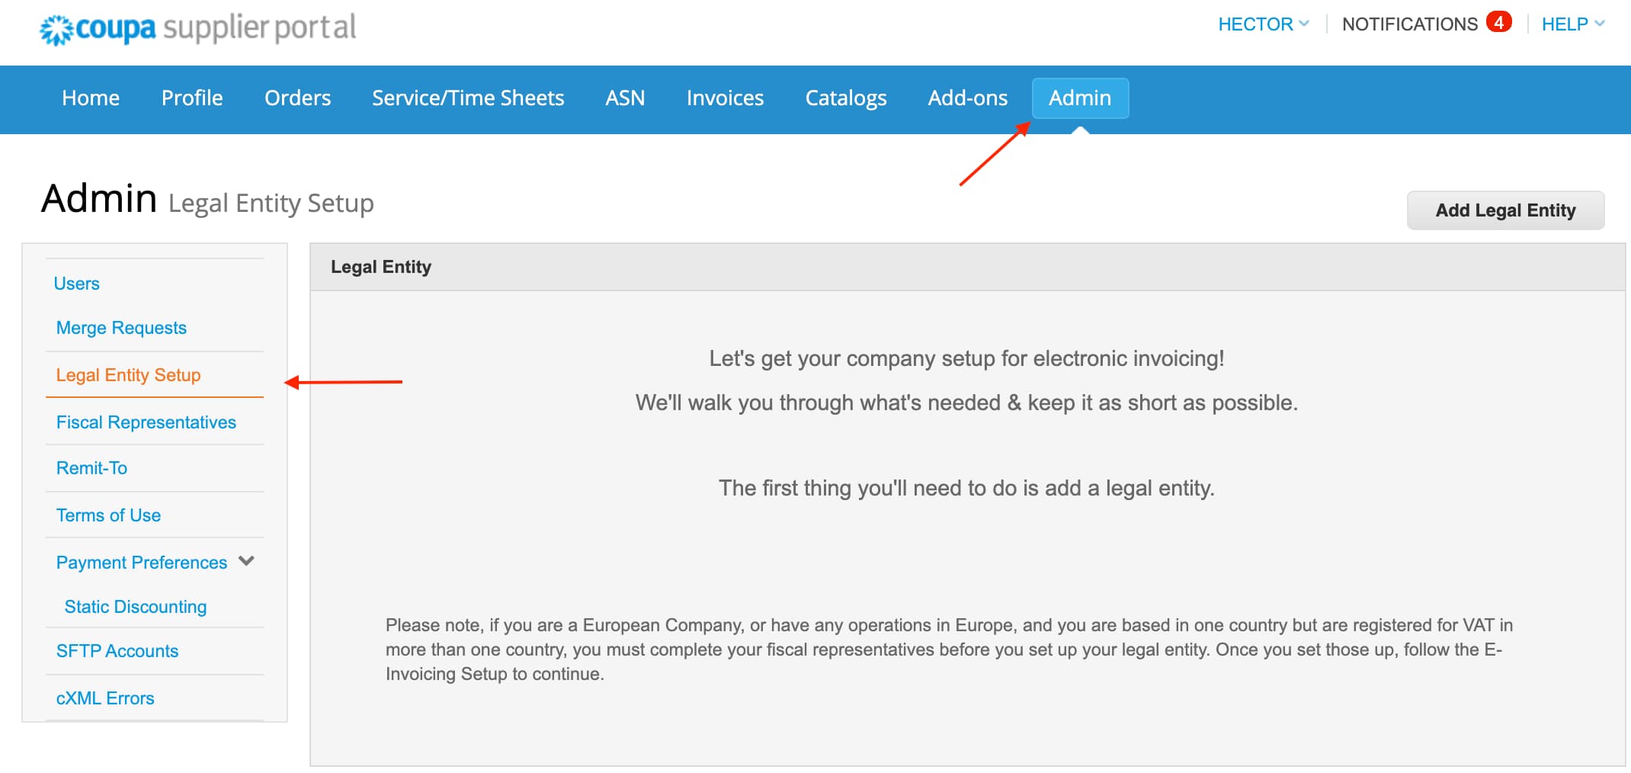The height and width of the screenshot is (773, 1631).
Task: Click the Add Legal Entity button
Action: pyautogui.click(x=1504, y=210)
